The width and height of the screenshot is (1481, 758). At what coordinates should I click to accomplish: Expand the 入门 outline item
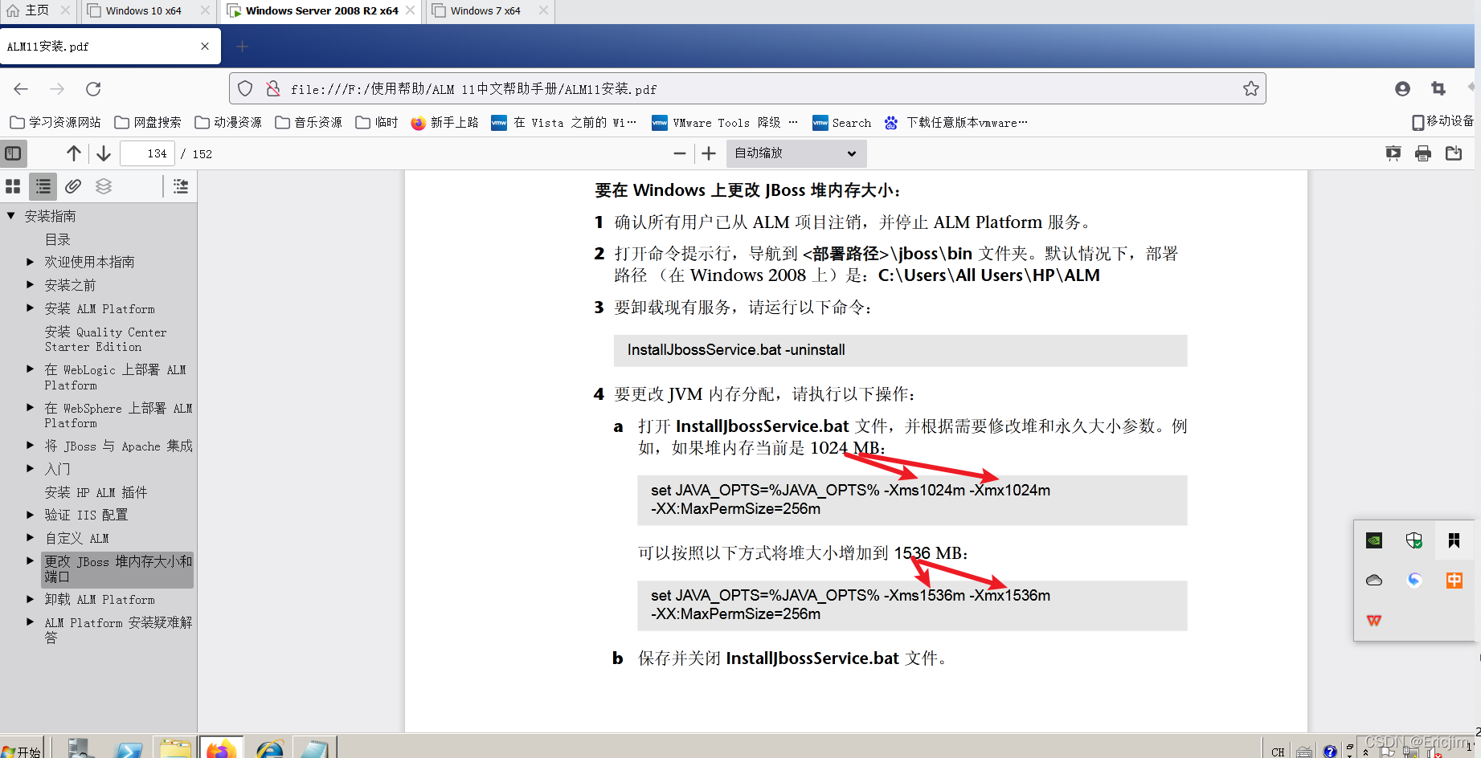click(x=31, y=469)
